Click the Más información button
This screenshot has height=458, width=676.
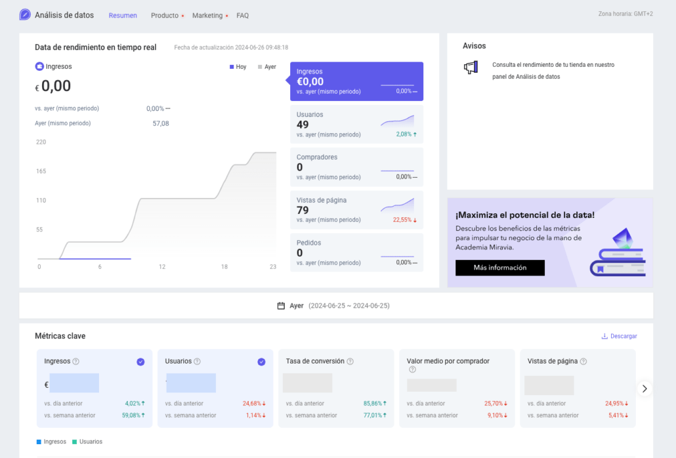click(x=499, y=268)
